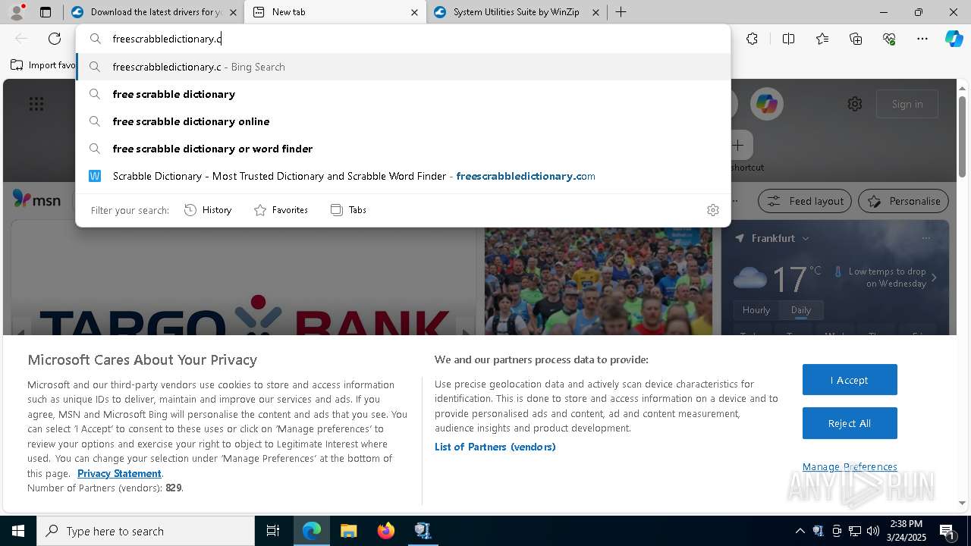Screen dimensions: 971x546
Task: Switch to Download the latest drivers tab
Action: [x=148, y=12]
